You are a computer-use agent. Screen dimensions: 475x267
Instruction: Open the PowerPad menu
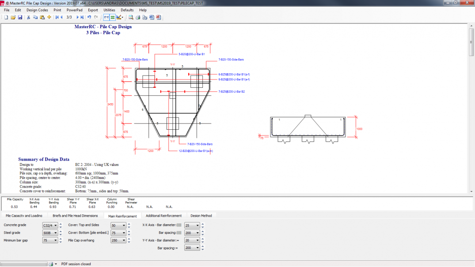coord(75,10)
